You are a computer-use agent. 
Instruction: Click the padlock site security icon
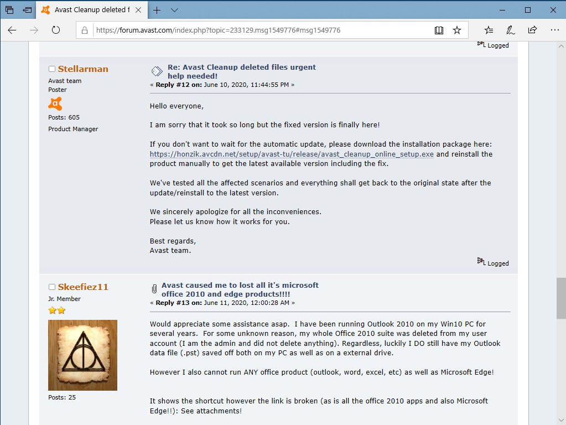coord(85,30)
